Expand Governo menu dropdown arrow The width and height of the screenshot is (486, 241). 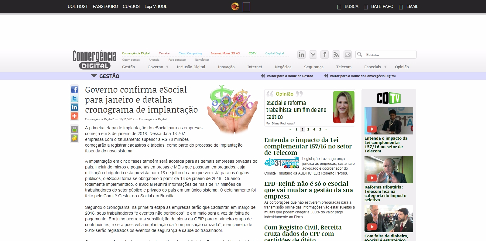167,67
